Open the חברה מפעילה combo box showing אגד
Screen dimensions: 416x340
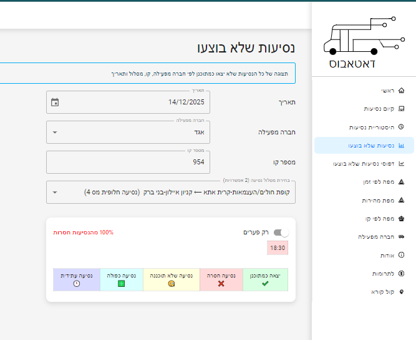[128, 132]
